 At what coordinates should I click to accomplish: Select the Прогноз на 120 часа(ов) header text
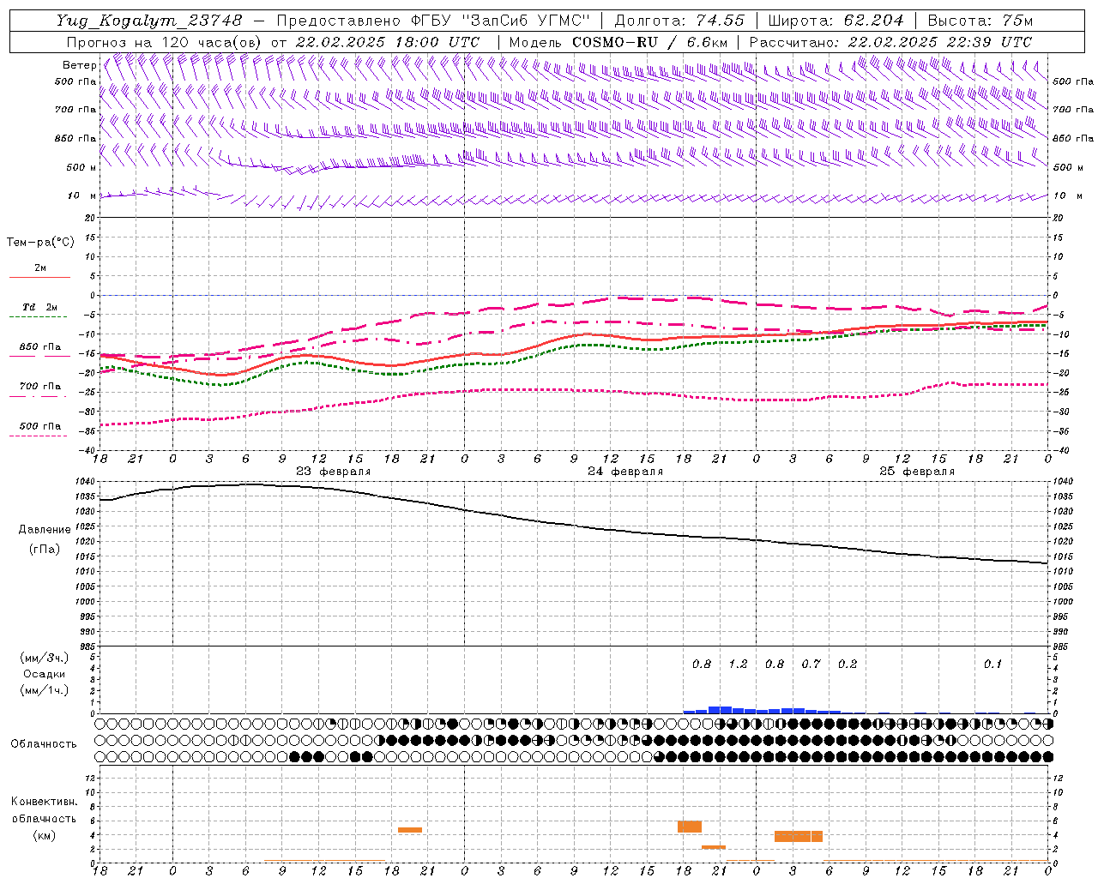pyautogui.click(x=166, y=42)
